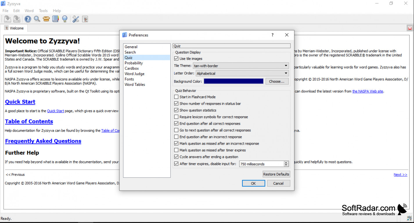414x223 pixels.
Task: Select Word Tables preferences category
Action: click(147, 84)
